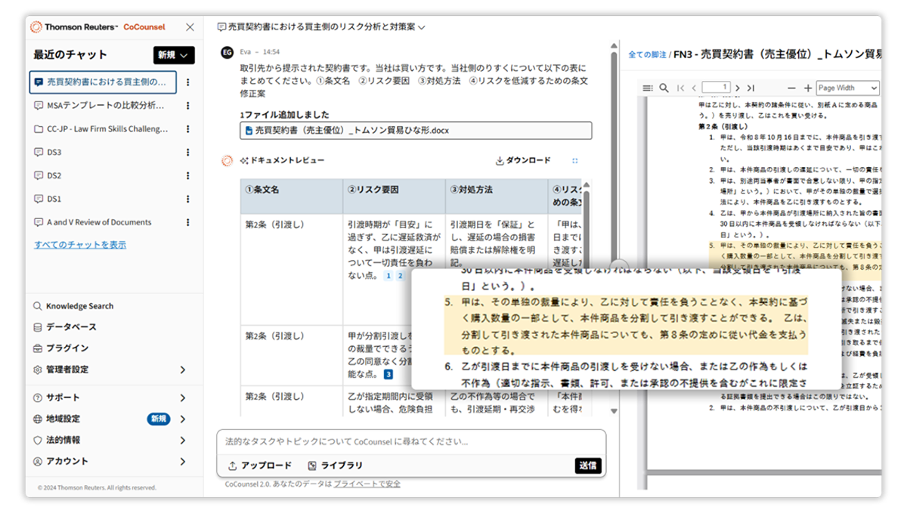Jump to the last PDF page
Image resolution: width=907 pixels, height=529 pixels.
[750, 88]
